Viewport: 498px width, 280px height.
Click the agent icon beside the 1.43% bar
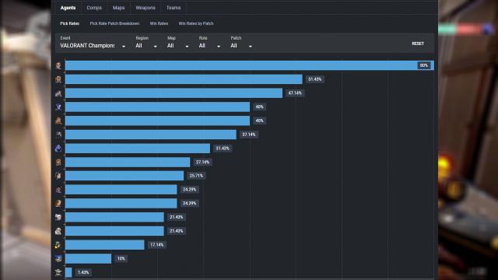pos(58,272)
